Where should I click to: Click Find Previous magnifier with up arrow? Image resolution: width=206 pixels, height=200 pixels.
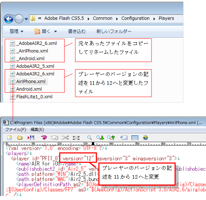[x=111, y=138]
